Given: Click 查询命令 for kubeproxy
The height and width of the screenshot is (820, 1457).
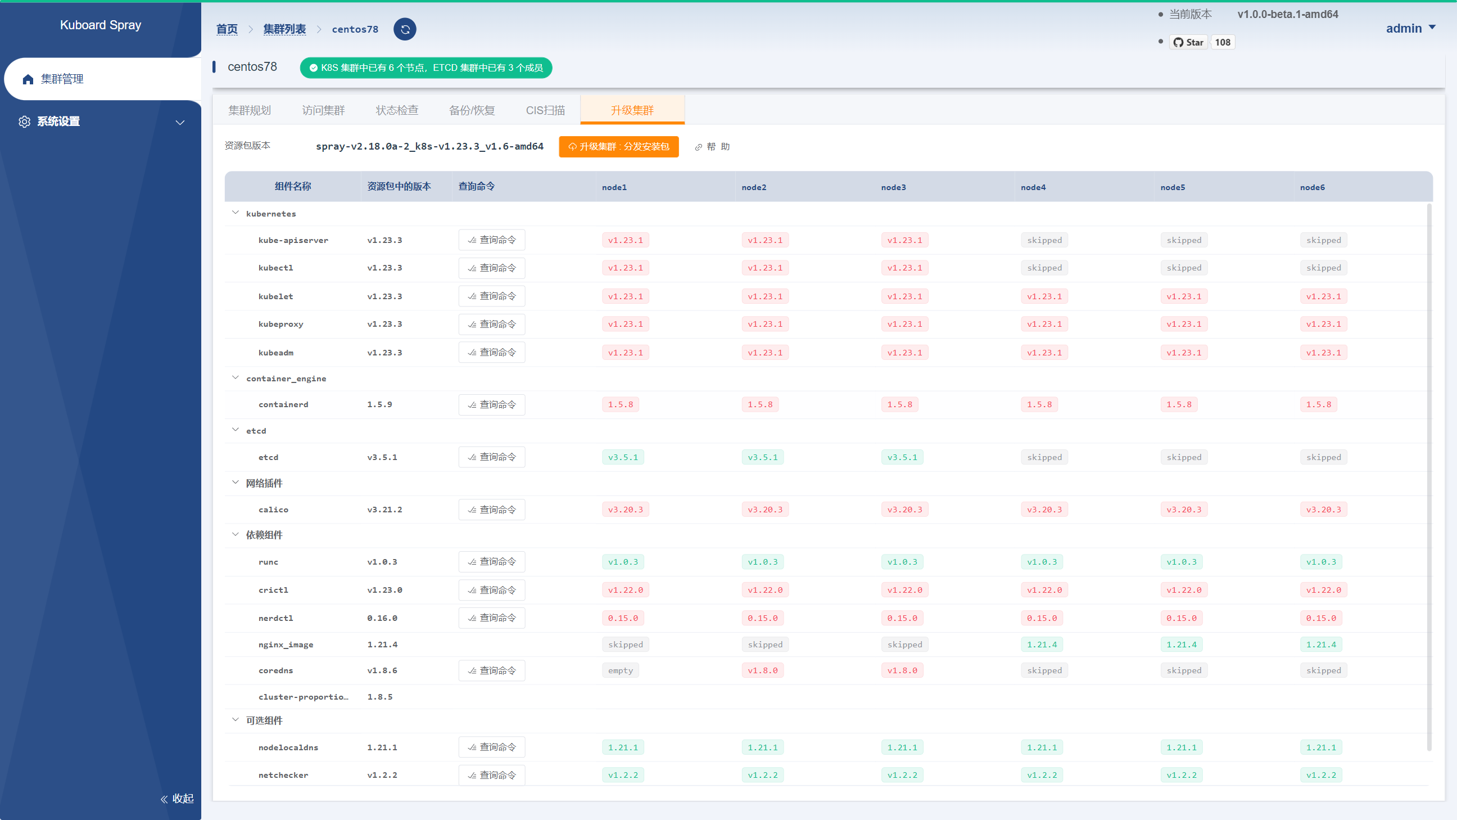Looking at the screenshot, I should [491, 325].
